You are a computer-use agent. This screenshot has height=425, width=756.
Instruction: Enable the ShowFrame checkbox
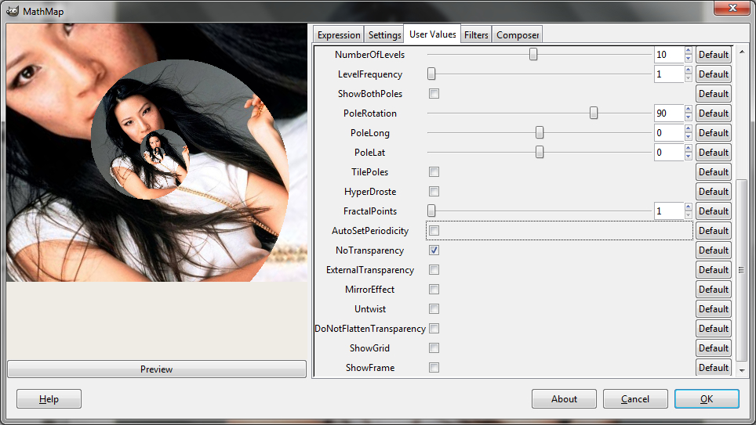coord(434,368)
